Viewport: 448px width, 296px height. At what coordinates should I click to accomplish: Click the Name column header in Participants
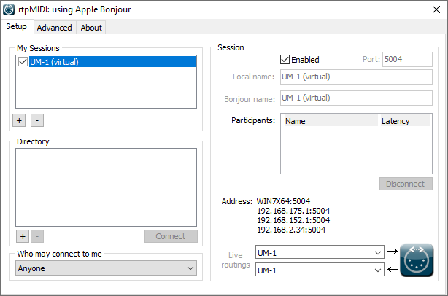point(331,121)
